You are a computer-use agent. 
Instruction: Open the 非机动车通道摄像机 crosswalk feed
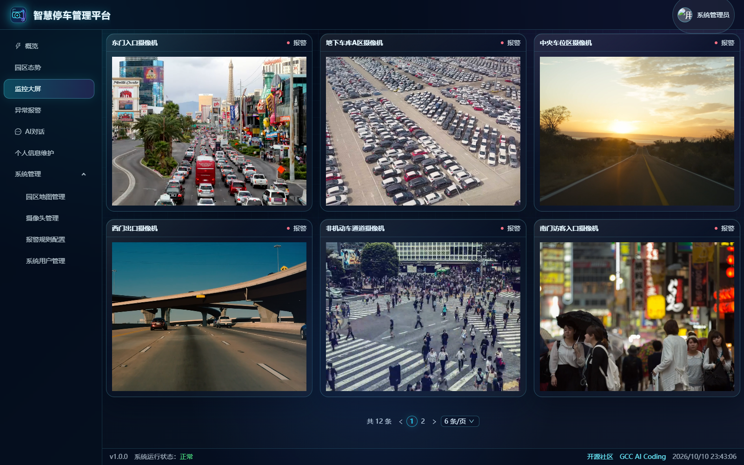tap(423, 317)
